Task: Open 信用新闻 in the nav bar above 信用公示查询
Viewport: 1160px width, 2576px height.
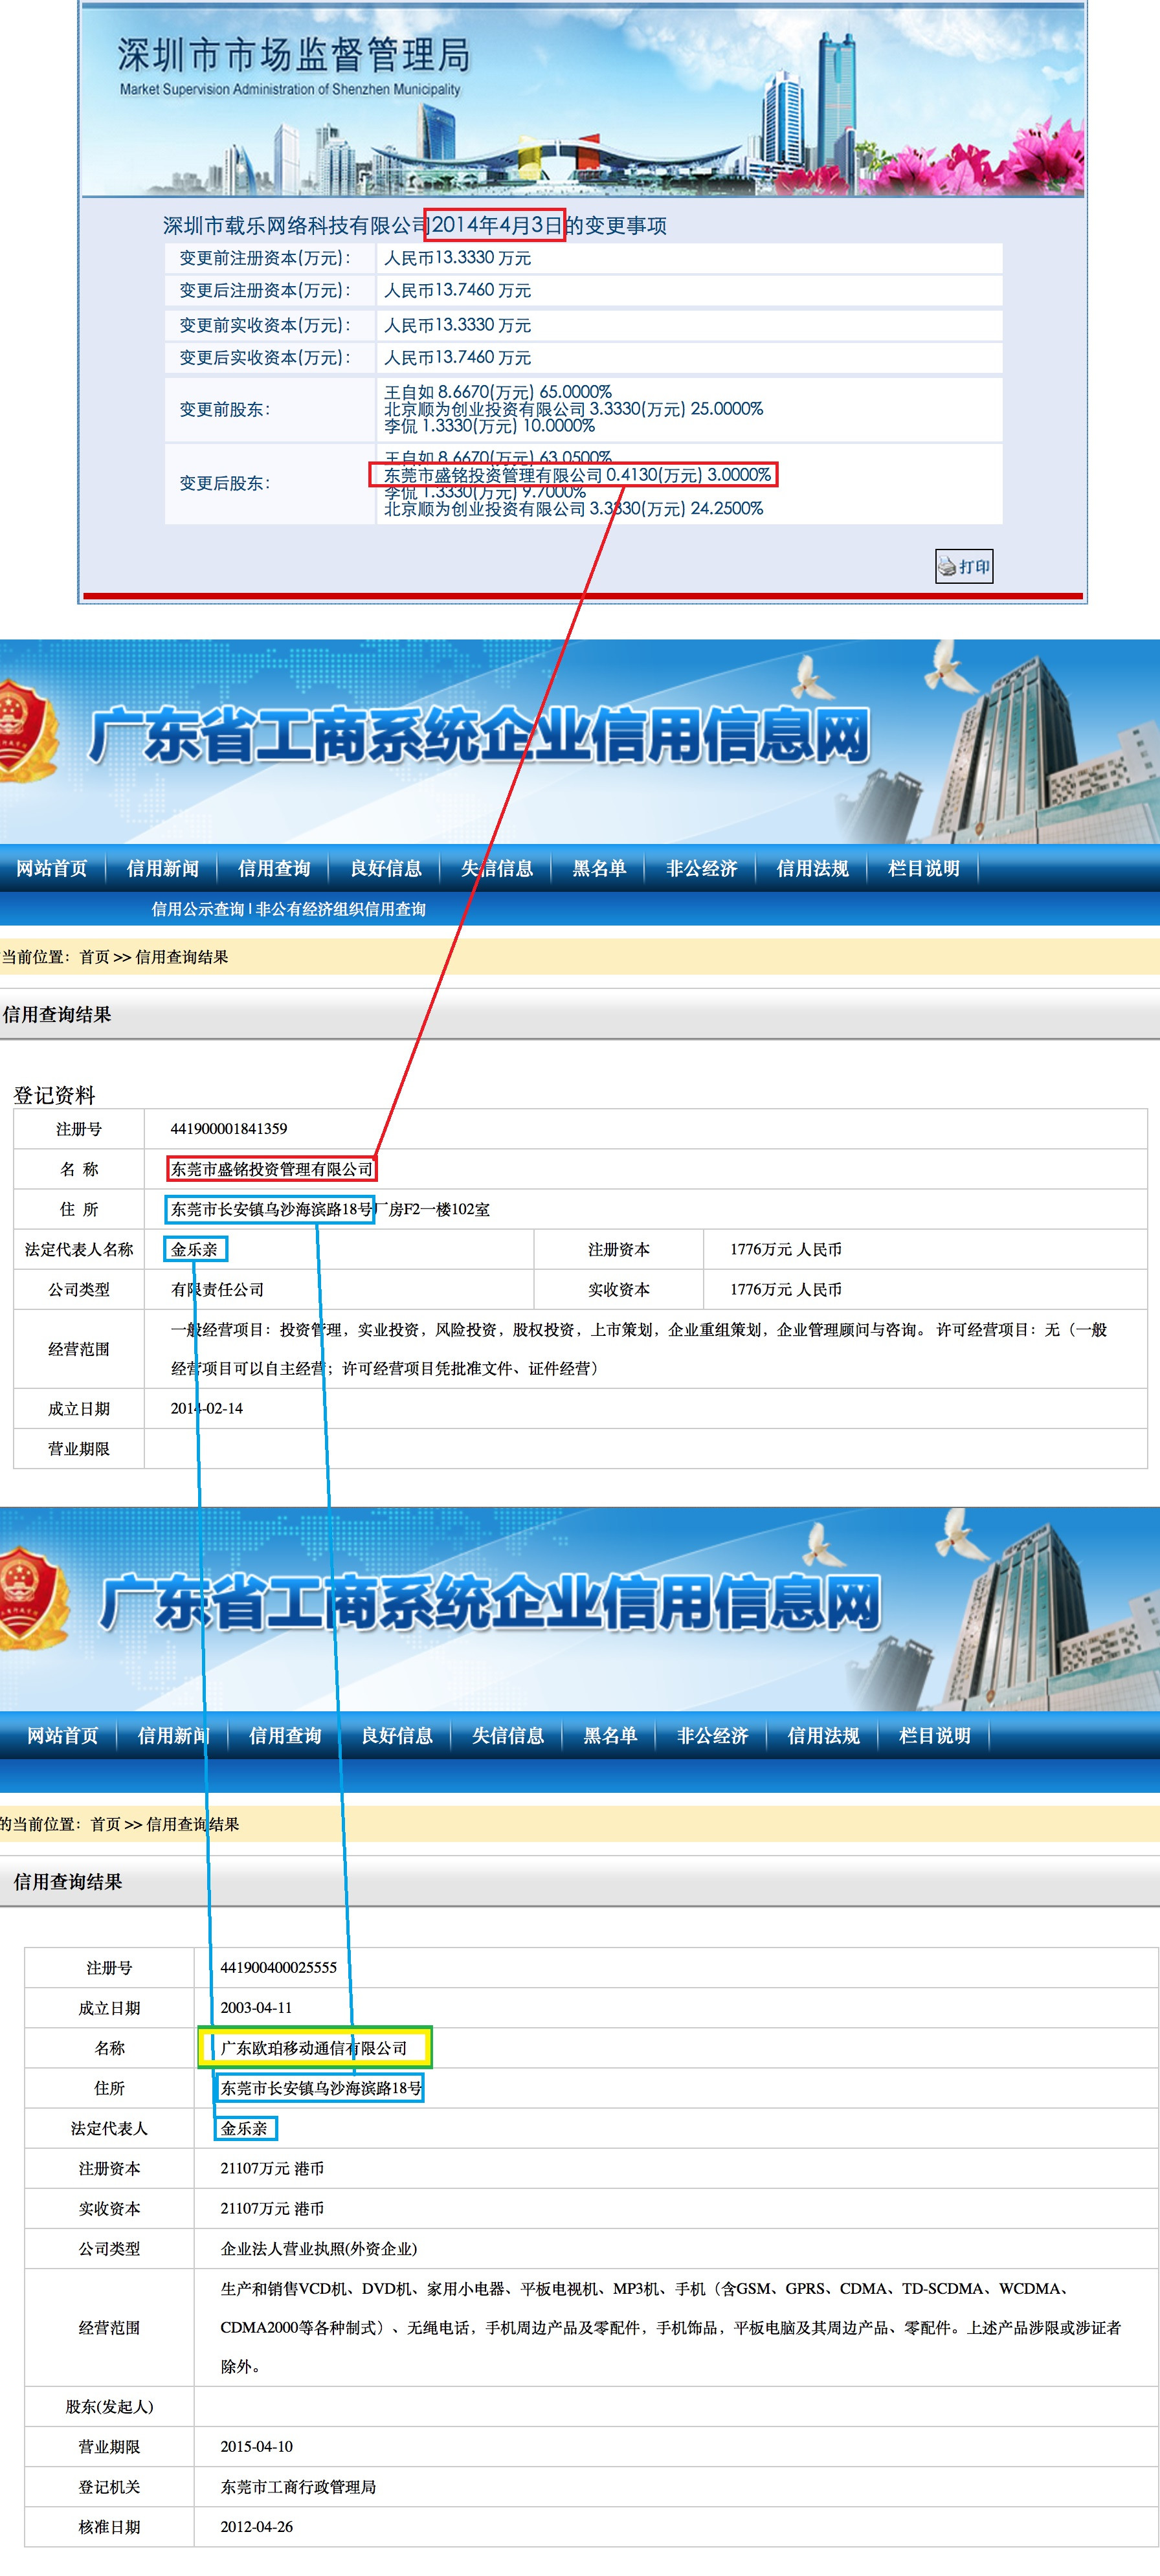Action: 163,868
